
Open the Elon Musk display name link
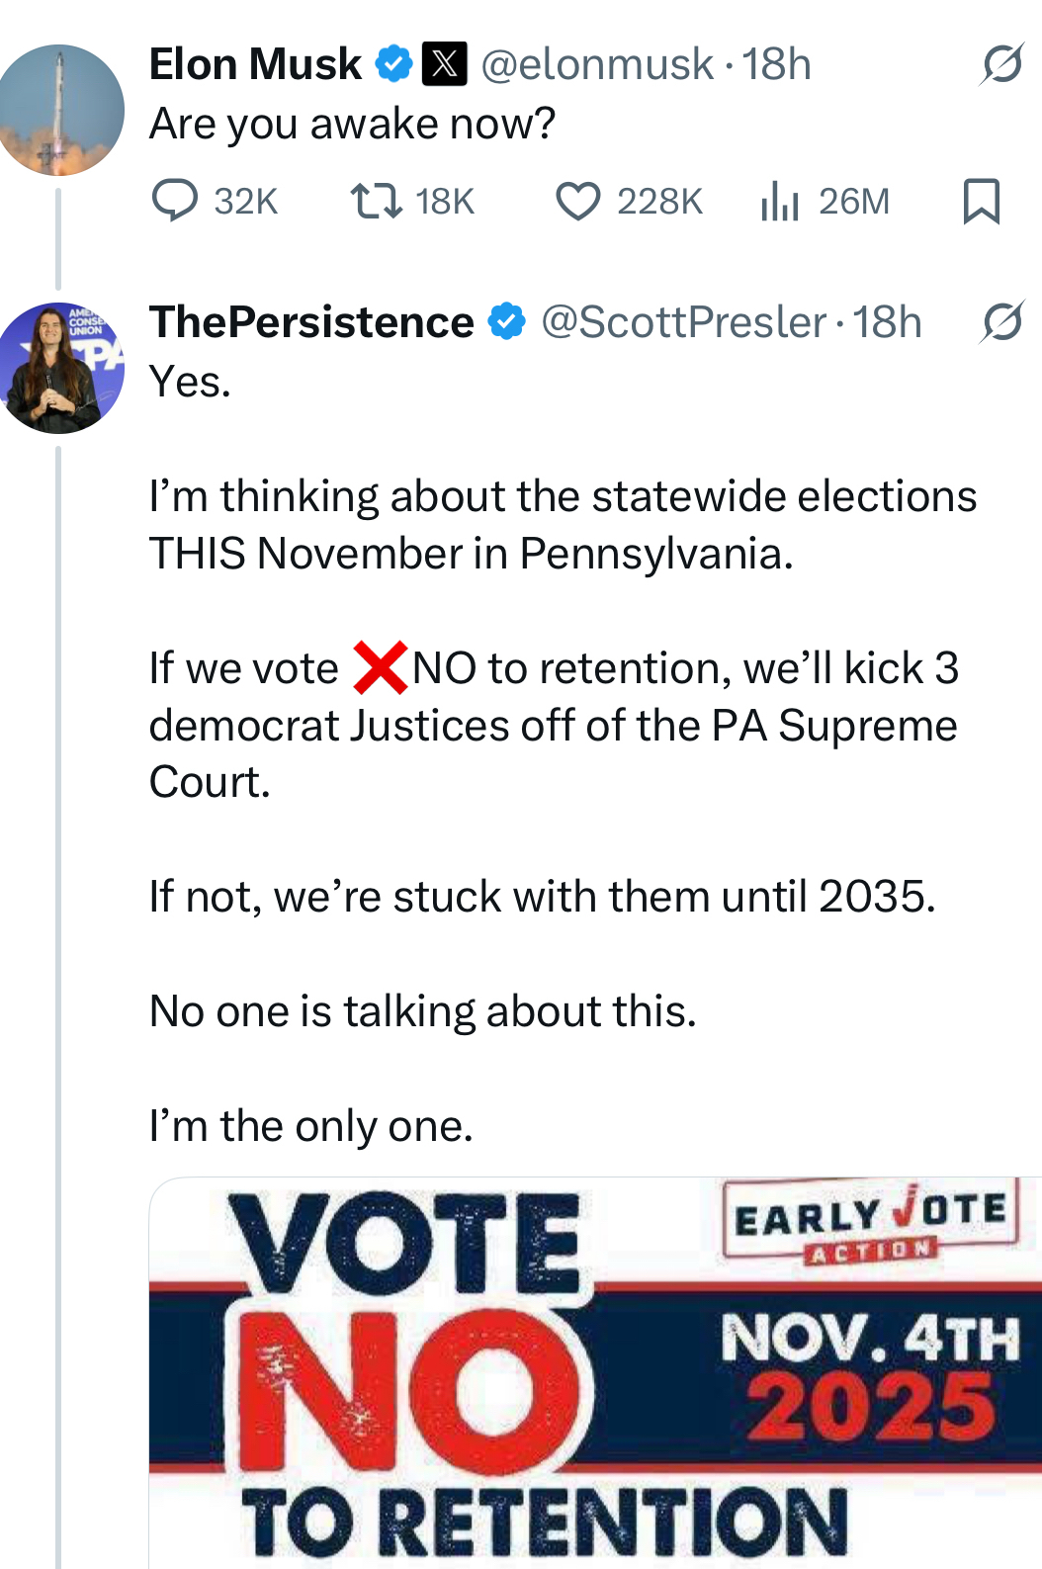255,65
